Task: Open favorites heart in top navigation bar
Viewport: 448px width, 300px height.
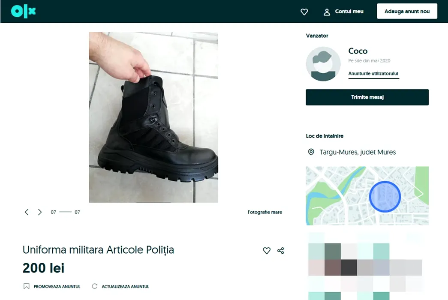Action: [x=304, y=12]
